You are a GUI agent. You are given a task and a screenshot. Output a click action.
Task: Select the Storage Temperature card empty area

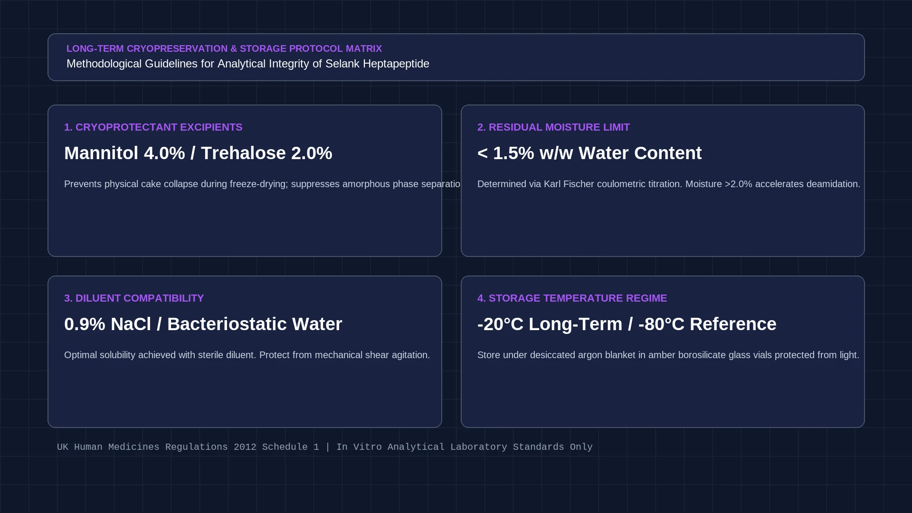point(663,394)
